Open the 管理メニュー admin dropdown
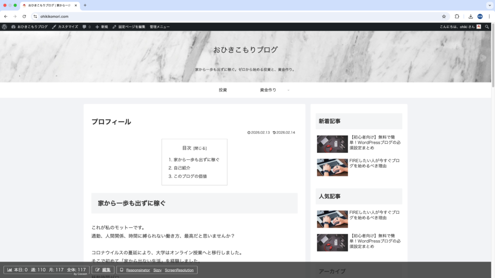495x278 pixels. coord(160,27)
